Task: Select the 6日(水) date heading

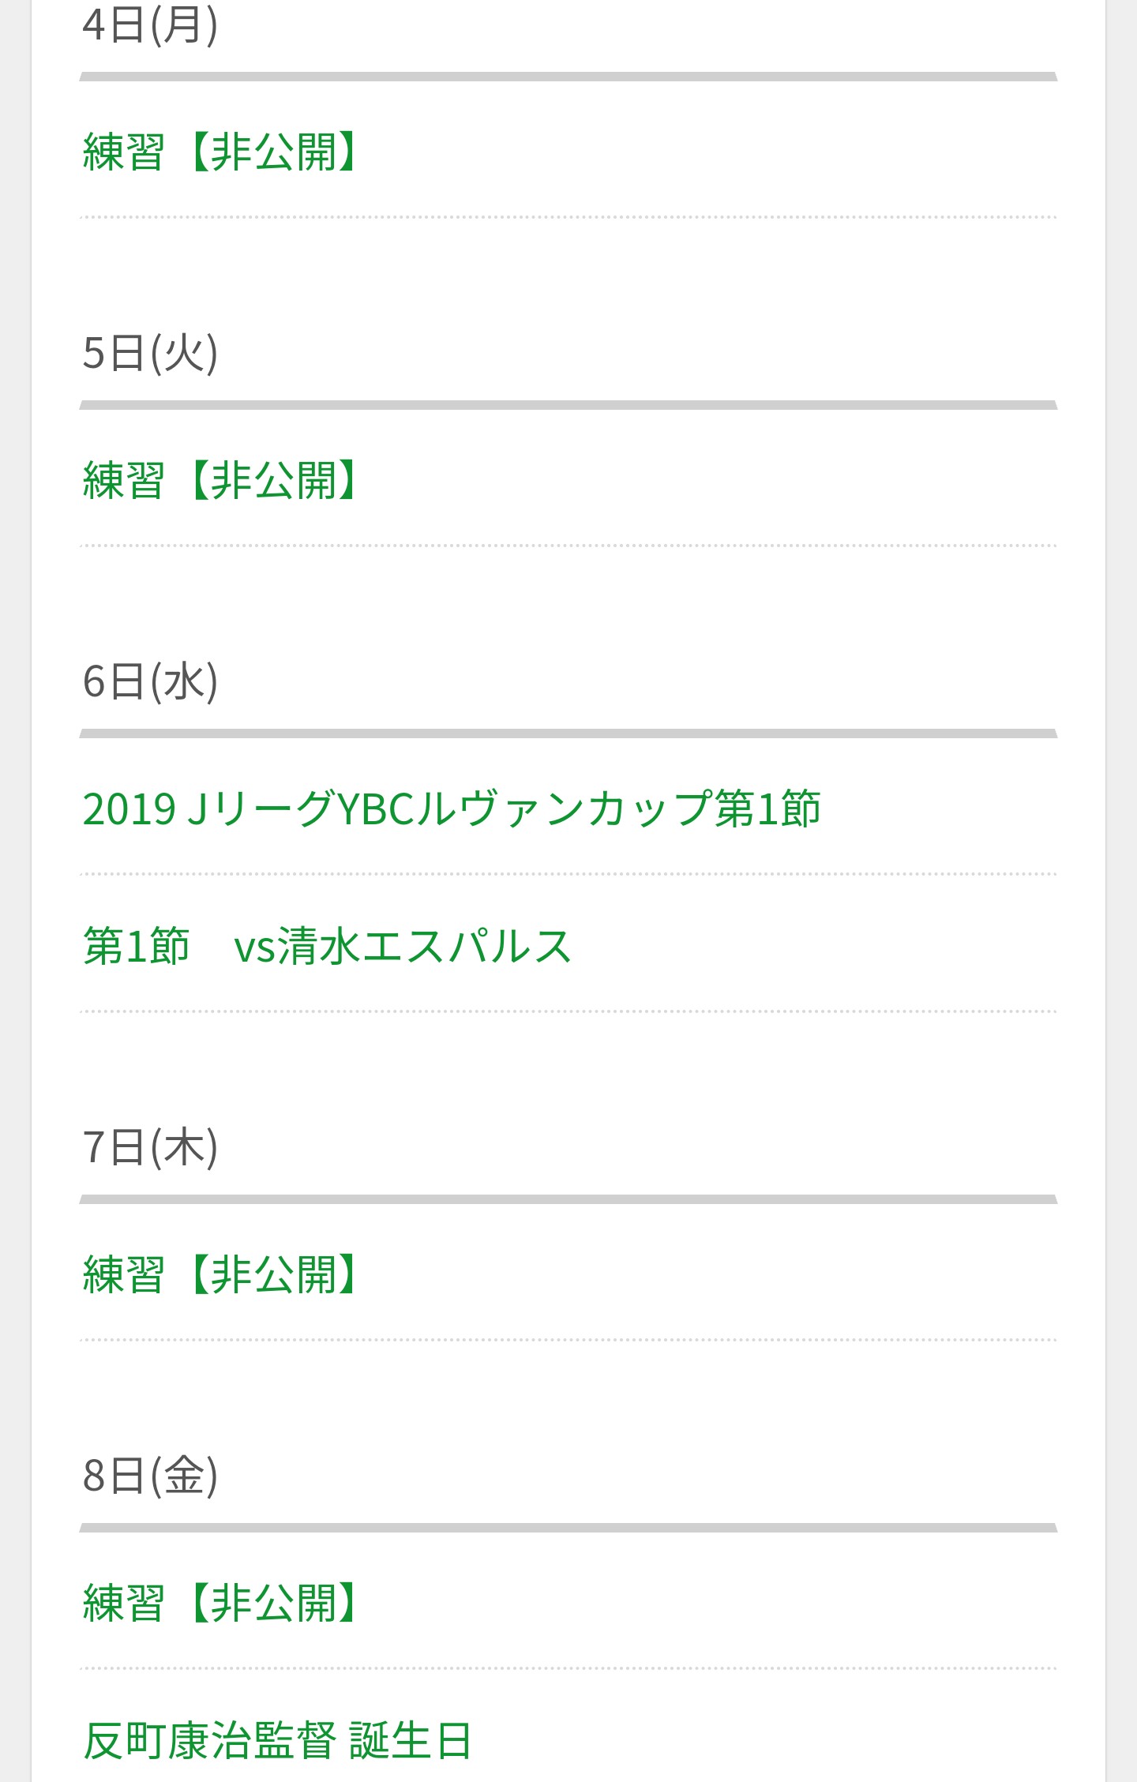Action: (x=150, y=681)
